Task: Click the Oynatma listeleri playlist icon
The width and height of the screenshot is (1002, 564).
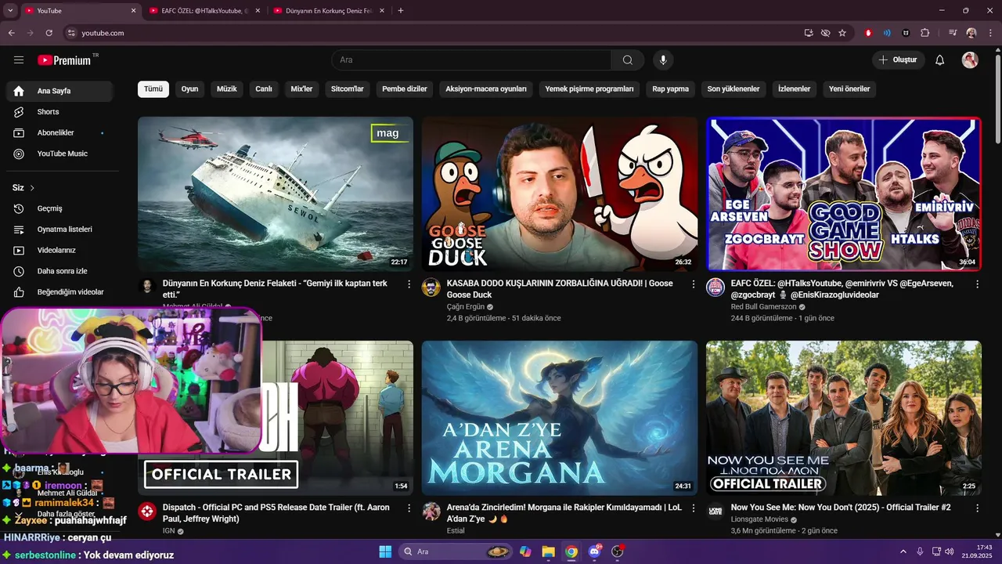Action: coord(19,230)
